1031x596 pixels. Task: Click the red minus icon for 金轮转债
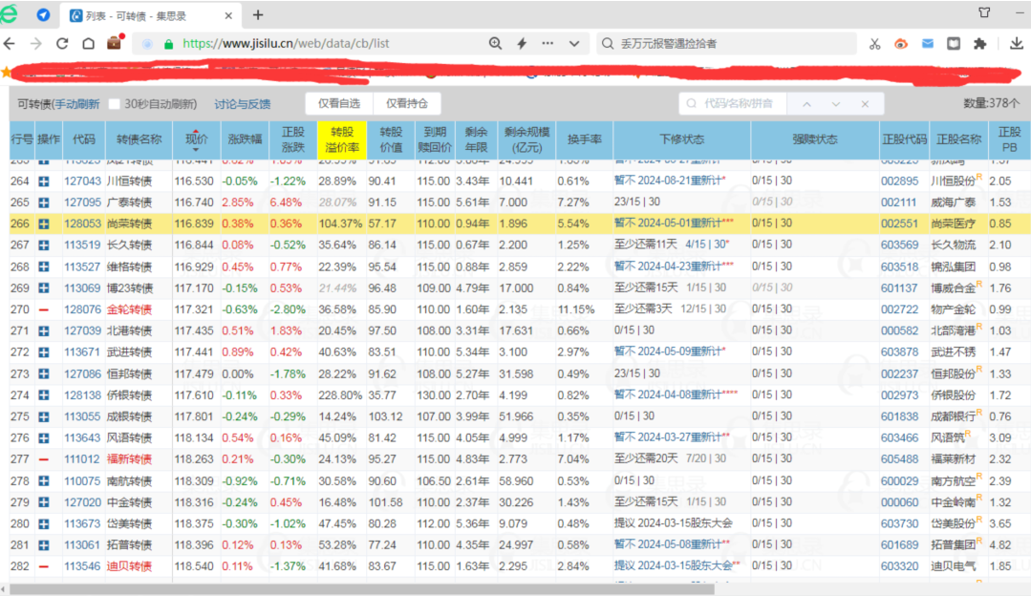(x=44, y=309)
